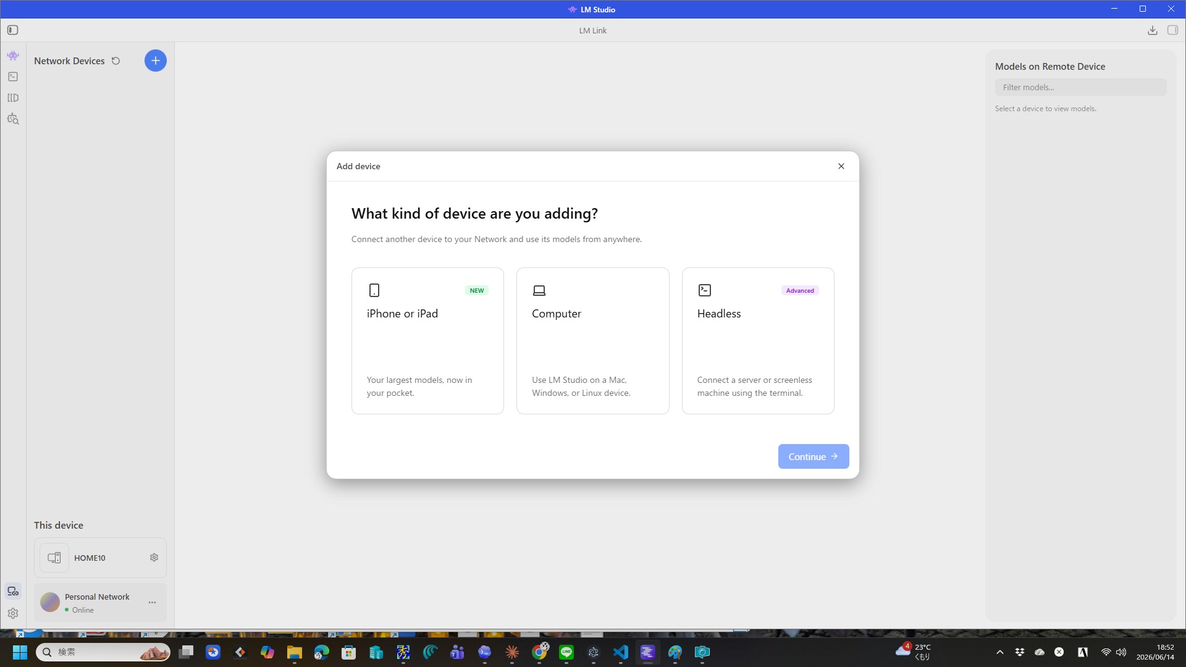The image size is (1186, 667).
Task: Click the Personal Network avatar
Action: (x=50, y=602)
